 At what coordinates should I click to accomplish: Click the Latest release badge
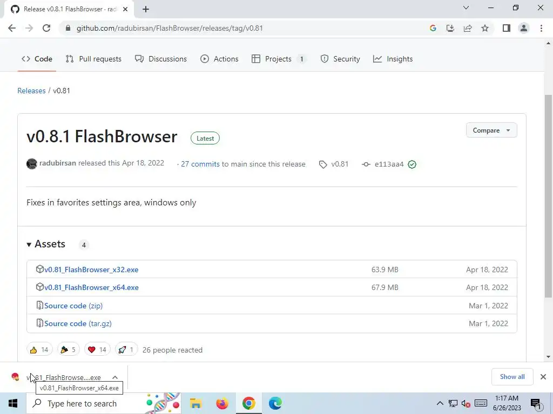(205, 139)
